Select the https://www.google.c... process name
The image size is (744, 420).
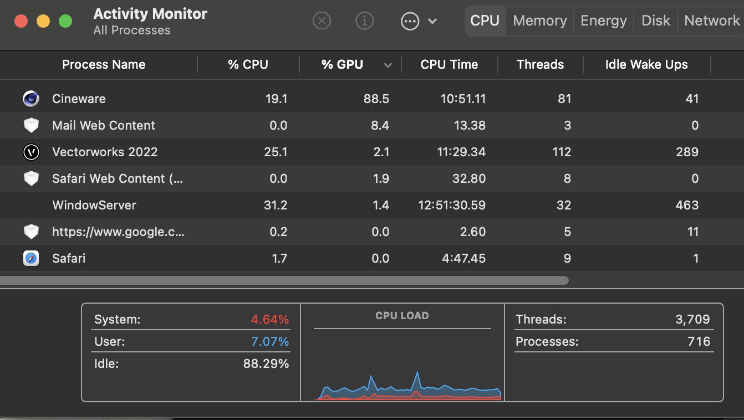[118, 232]
